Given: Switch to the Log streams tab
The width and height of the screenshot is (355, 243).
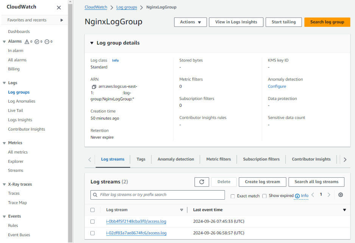Looking at the screenshot, I should [x=113, y=159].
